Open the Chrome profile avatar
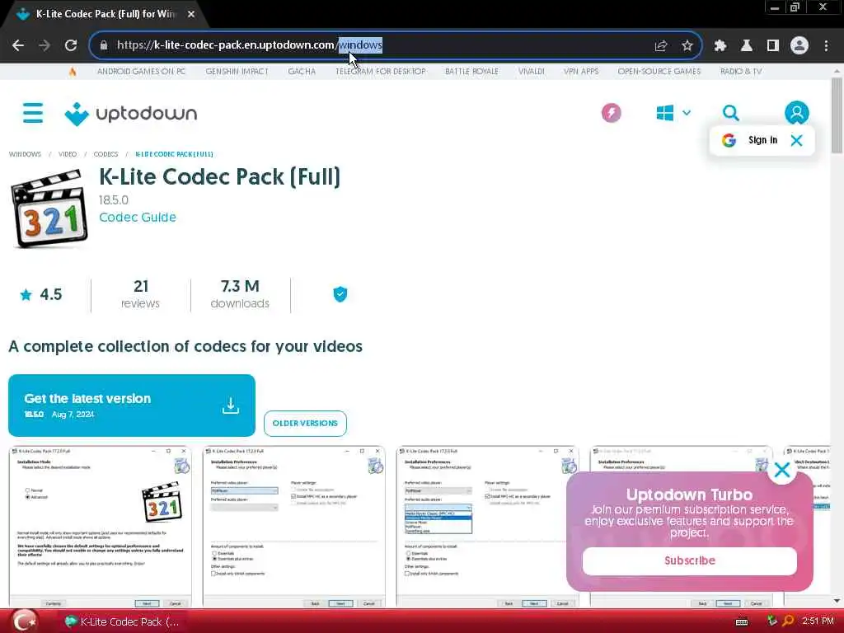Image resolution: width=844 pixels, height=633 pixels. click(x=799, y=45)
